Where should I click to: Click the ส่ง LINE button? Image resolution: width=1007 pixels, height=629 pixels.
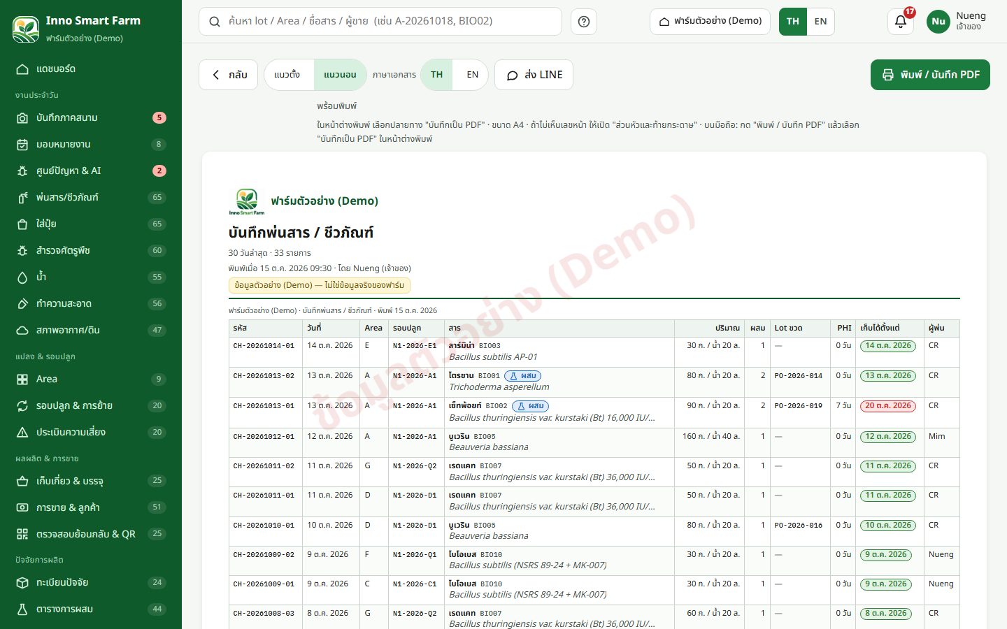(x=534, y=75)
